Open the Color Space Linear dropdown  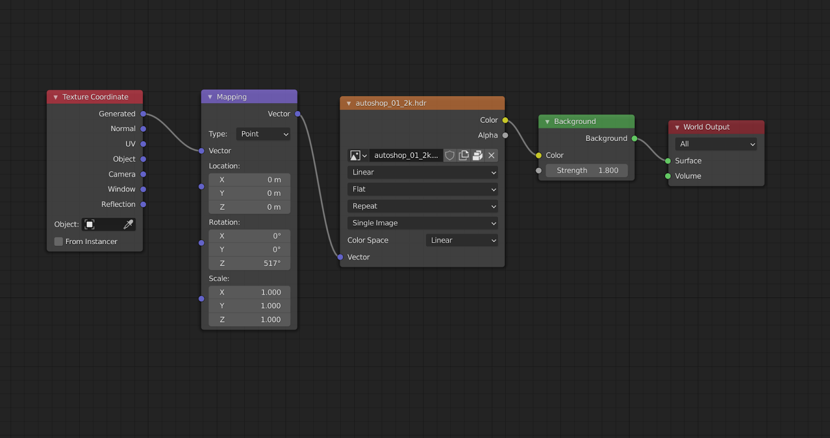click(462, 241)
